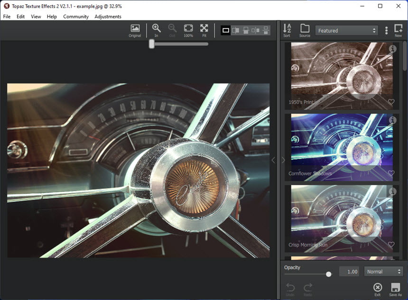Collapse the preset panel with right arrow
This screenshot has width=408, height=300.
pyautogui.click(x=283, y=160)
